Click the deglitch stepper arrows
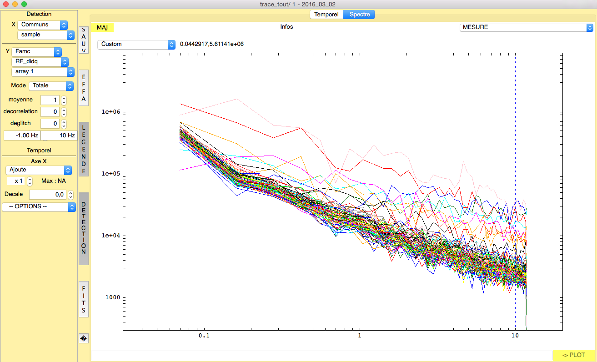This screenshot has width=597, height=362. tap(64, 124)
